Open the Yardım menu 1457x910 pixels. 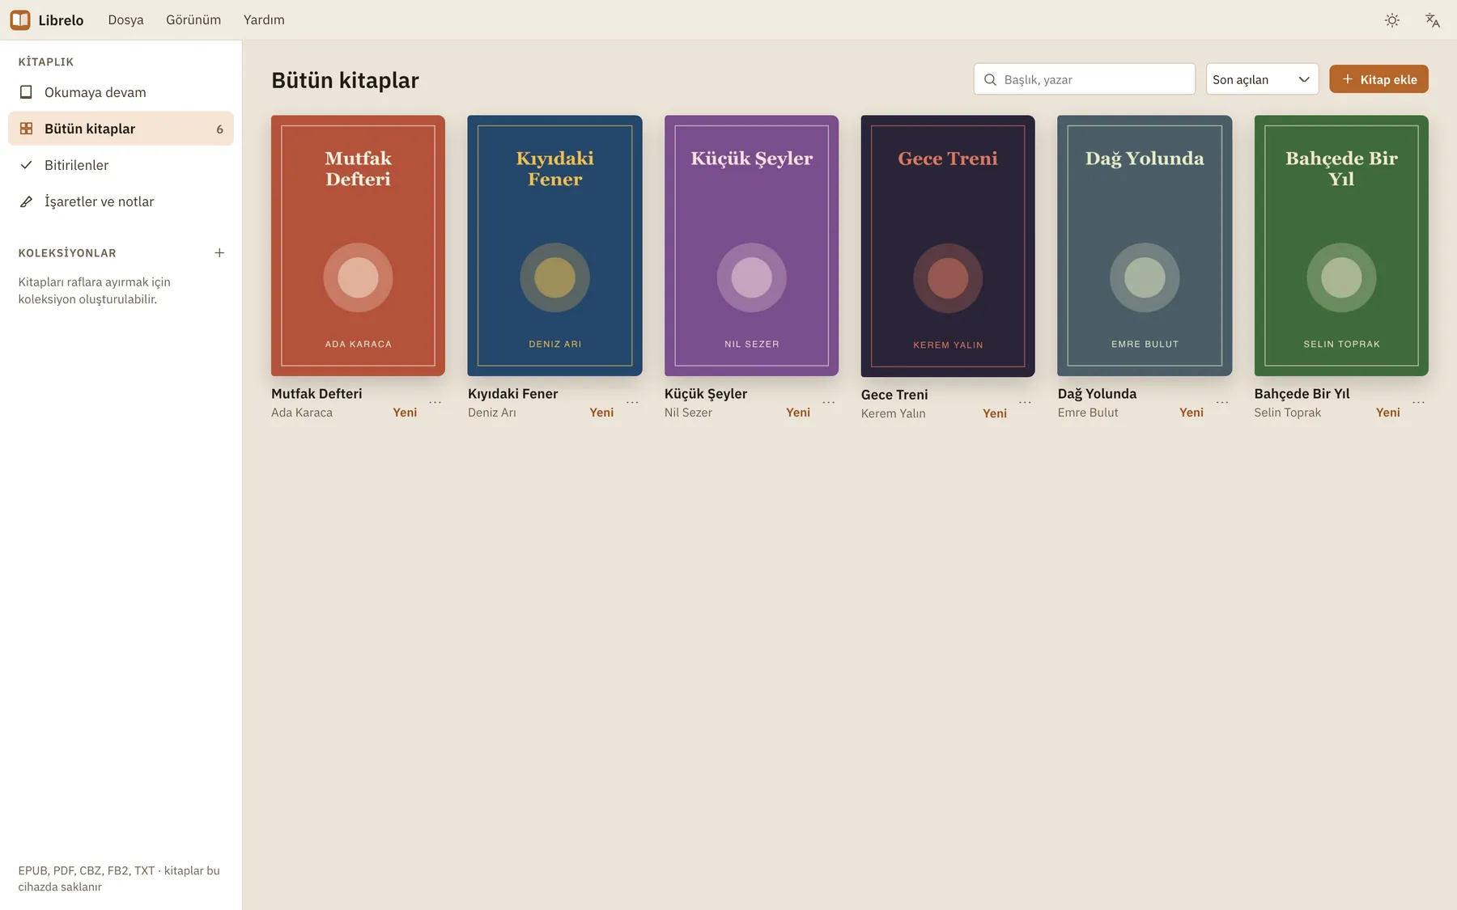(264, 20)
